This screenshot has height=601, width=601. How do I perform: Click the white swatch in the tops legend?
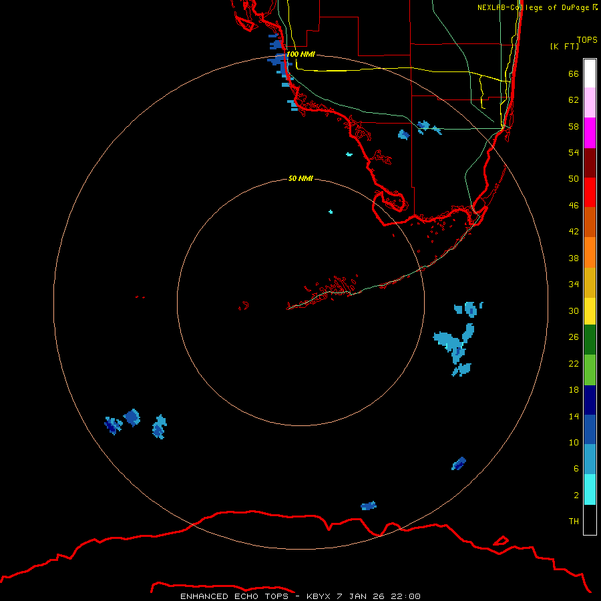[590, 73]
